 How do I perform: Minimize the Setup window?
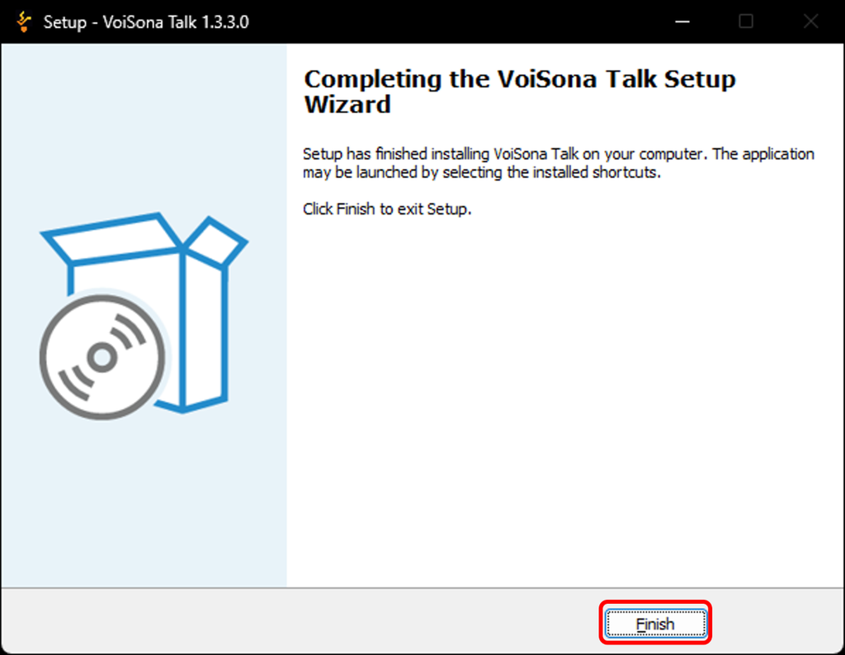coord(682,21)
